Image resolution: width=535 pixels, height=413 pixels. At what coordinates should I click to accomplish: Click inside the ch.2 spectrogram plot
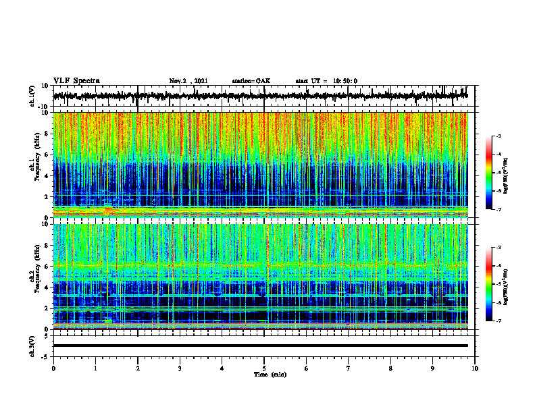(261, 277)
